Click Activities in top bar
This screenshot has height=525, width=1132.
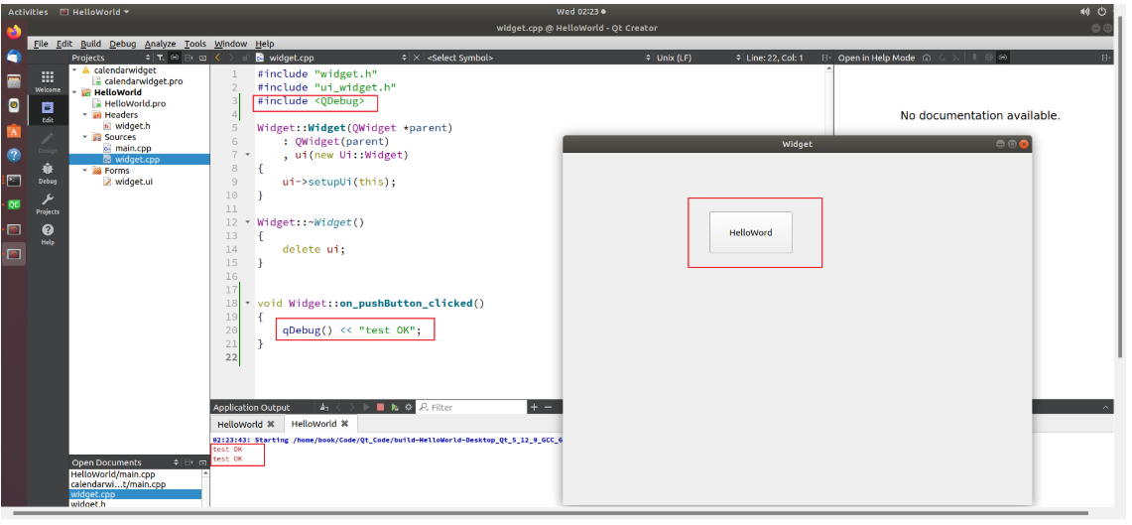tap(28, 12)
